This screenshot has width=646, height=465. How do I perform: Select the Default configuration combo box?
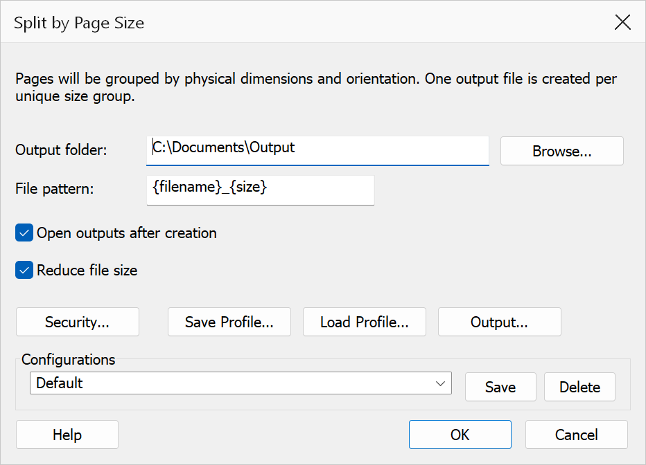coord(241,383)
